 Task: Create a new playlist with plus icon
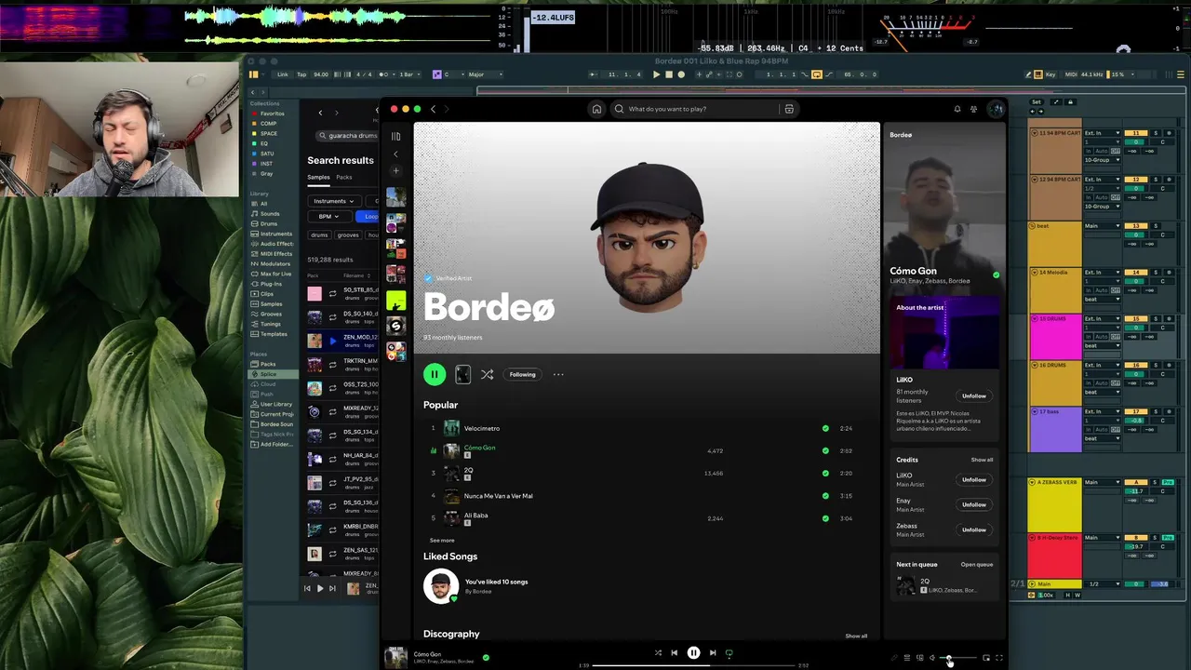point(395,170)
